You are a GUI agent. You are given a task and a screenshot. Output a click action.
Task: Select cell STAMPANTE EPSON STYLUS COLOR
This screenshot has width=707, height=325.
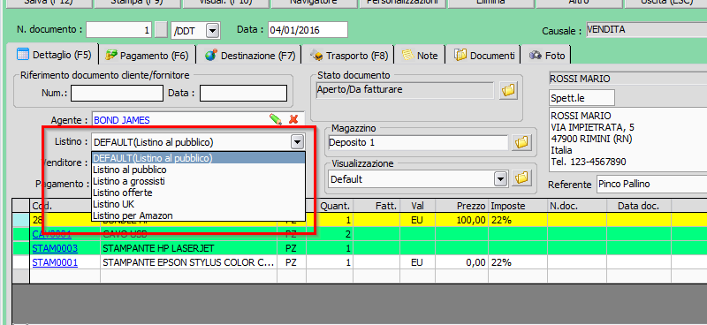click(x=188, y=262)
